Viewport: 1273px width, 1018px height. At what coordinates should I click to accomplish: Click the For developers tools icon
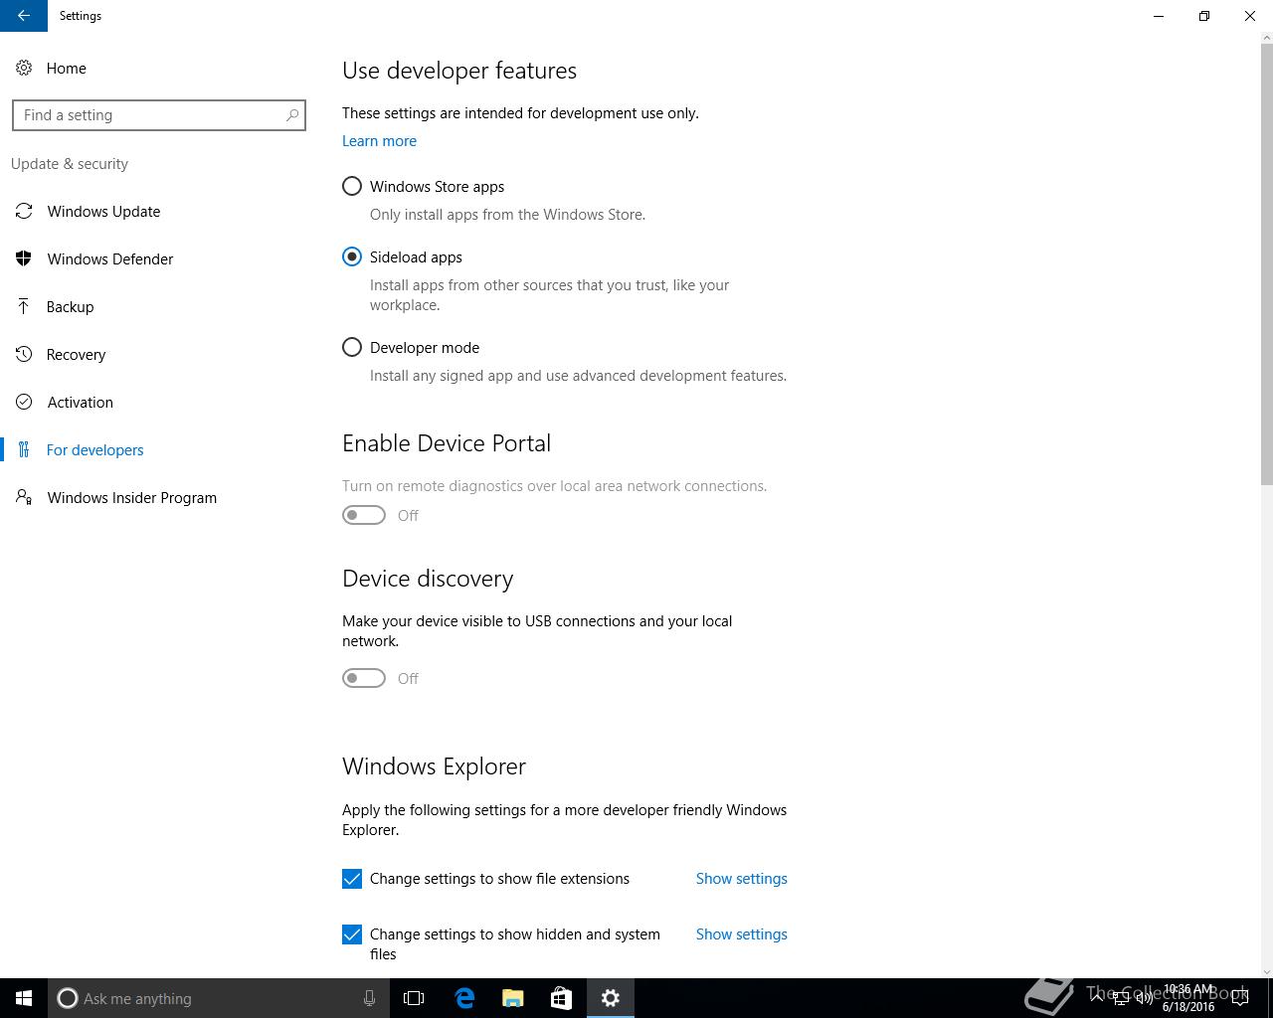point(24,449)
